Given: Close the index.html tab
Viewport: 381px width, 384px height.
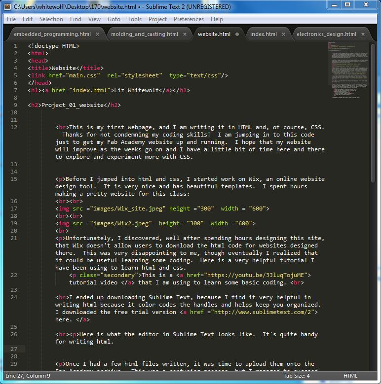Looking at the screenshot, I should [x=283, y=35].
